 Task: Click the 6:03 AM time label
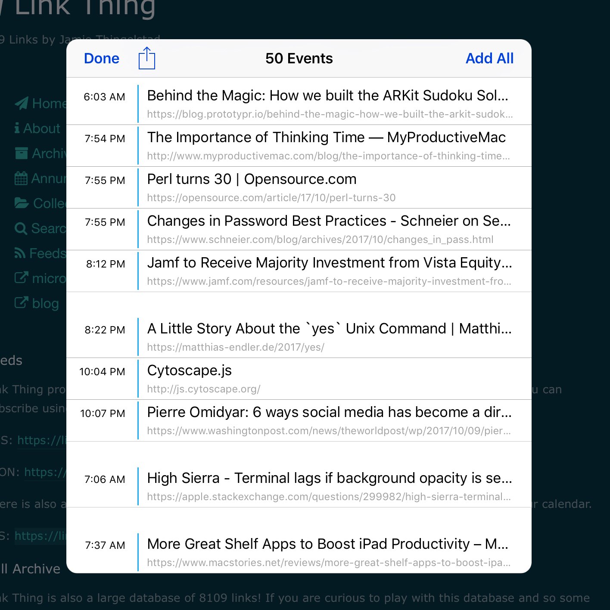pyautogui.click(x=104, y=97)
